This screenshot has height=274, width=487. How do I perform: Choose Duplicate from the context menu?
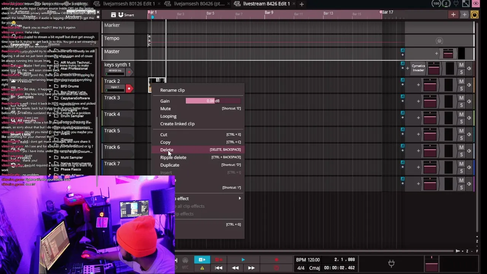[x=170, y=165]
